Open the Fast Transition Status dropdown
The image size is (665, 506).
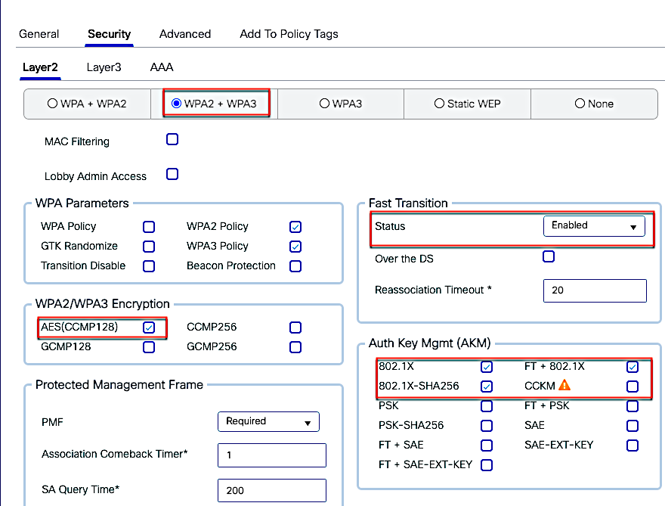(594, 225)
